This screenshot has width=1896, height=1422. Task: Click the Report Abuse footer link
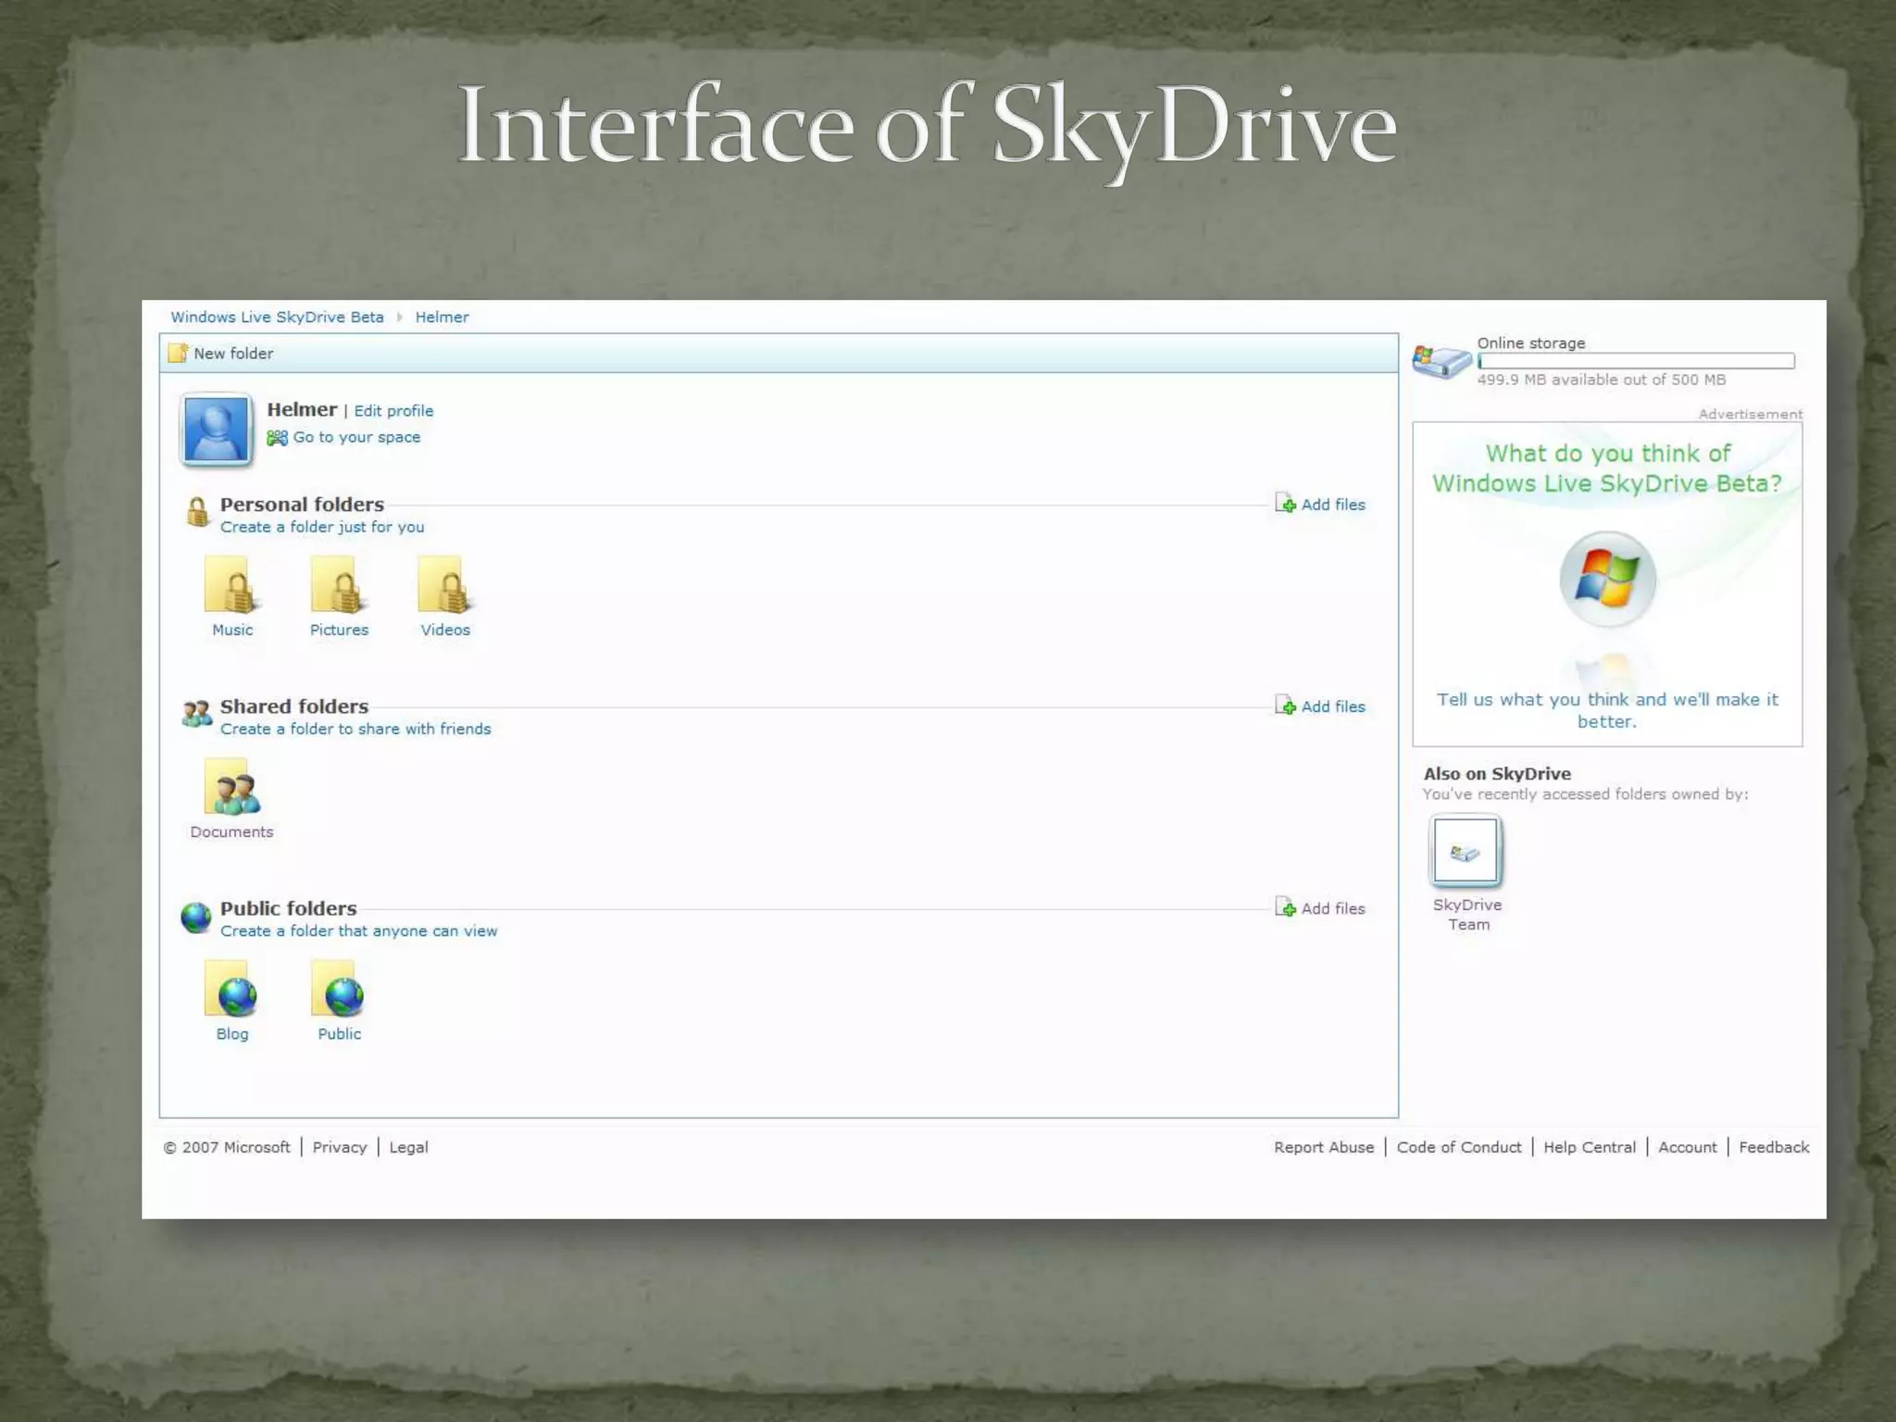pos(1323,1147)
